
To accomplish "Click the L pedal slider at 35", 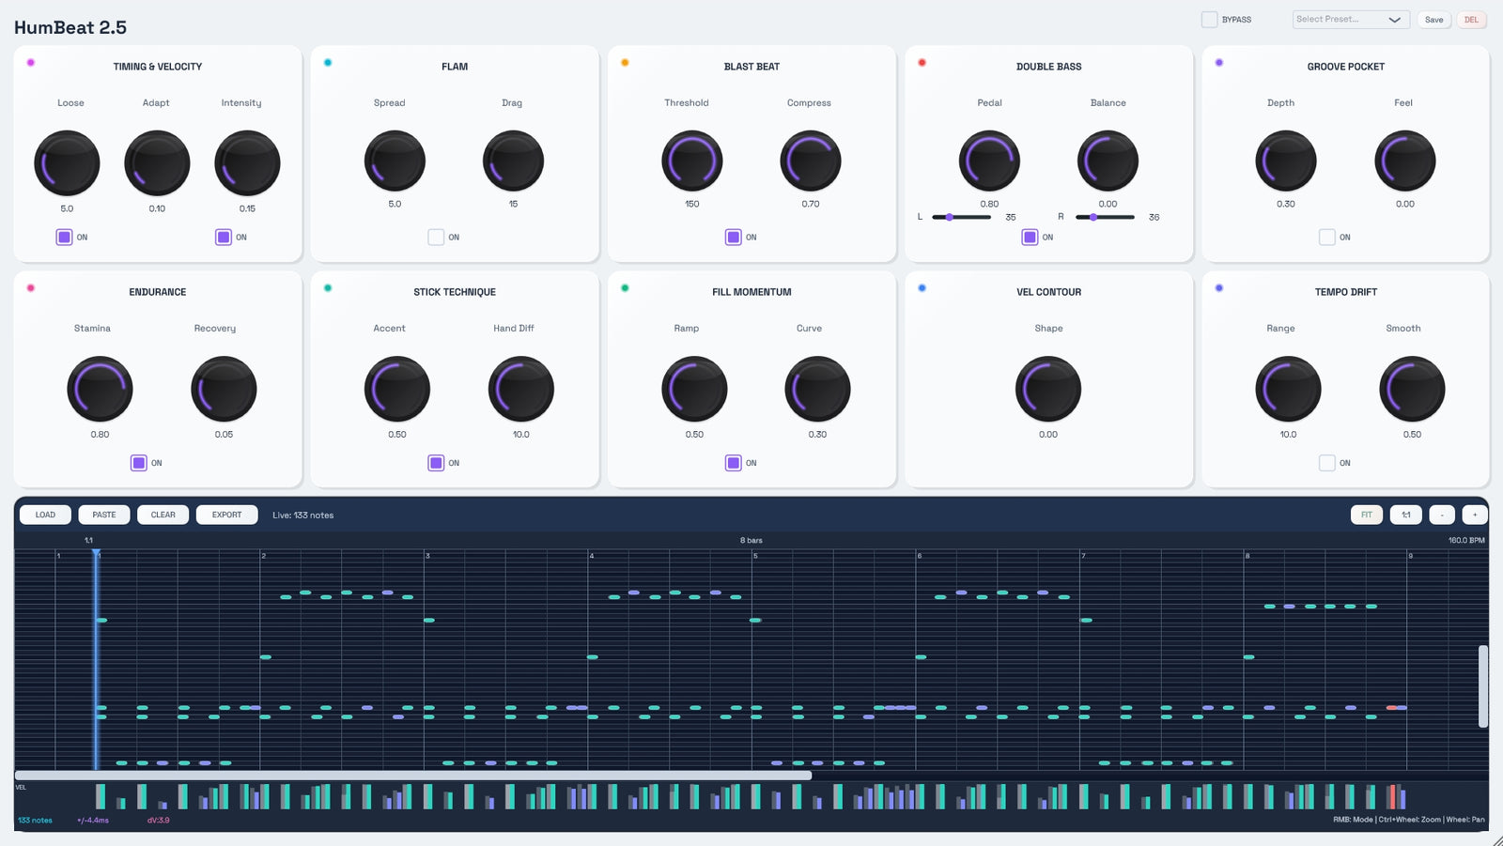I will coord(961,217).
